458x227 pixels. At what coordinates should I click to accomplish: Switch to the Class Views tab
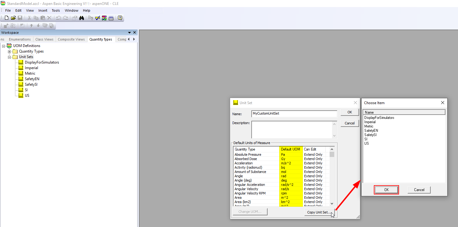(44, 39)
